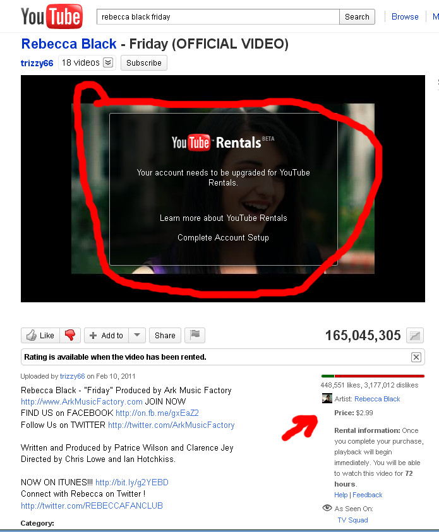
Task: Click the As Seen On eye icon
Action: click(327, 508)
